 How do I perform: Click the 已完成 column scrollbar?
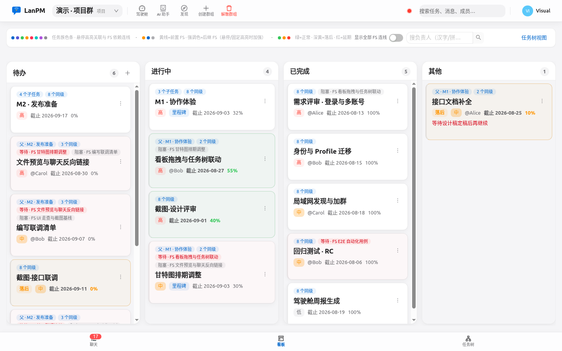point(414,198)
